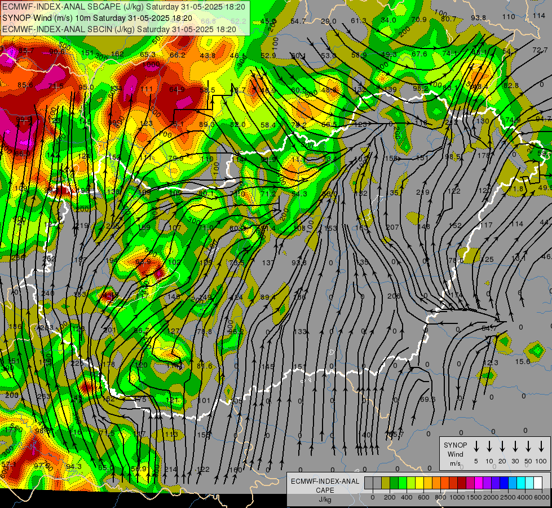Pick the white swatch at 6000
Viewport: 552px width, 508px height.
pyautogui.click(x=537, y=483)
